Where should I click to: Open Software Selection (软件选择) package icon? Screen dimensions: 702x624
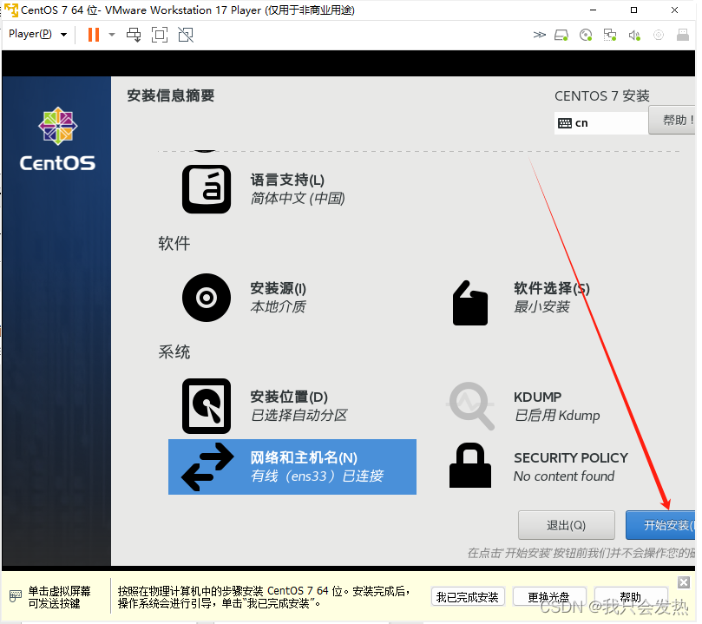(470, 303)
